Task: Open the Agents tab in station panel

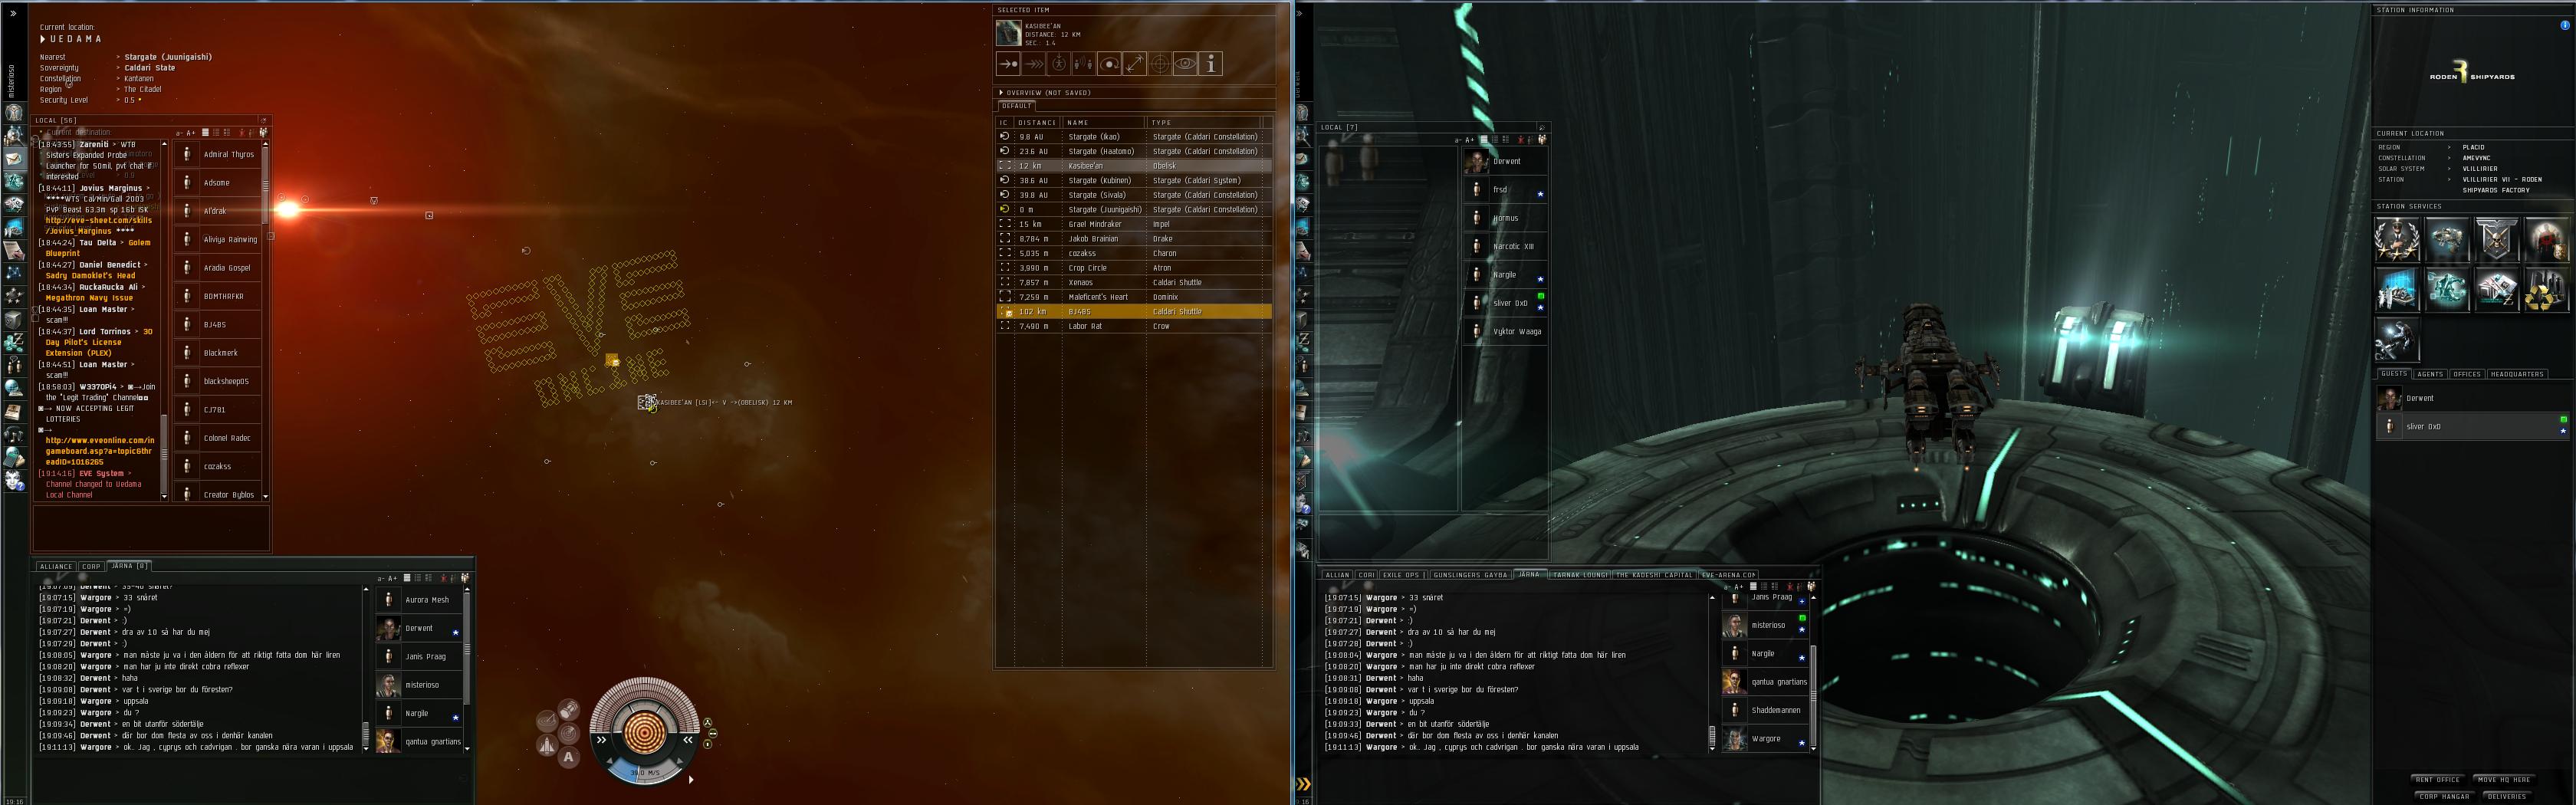Action: [x=2430, y=374]
